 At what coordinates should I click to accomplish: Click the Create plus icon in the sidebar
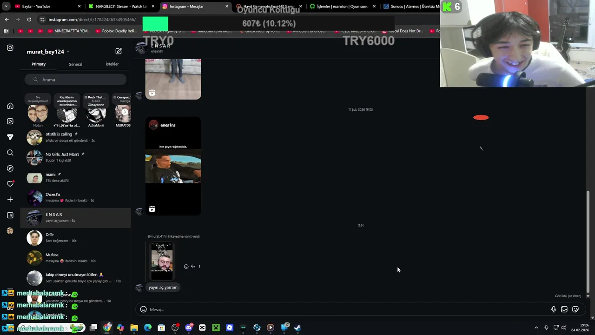point(10,200)
